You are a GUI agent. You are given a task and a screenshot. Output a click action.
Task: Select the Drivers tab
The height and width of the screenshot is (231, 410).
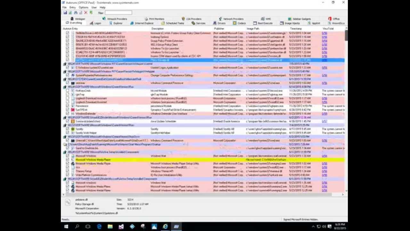click(219, 23)
